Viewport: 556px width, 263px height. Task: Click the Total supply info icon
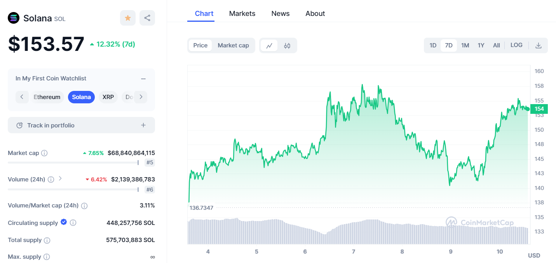47,240
